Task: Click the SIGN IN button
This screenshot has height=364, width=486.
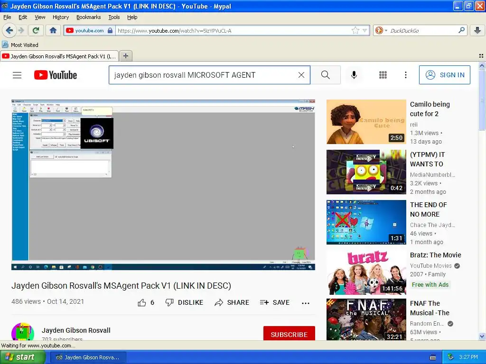Action: point(444,75)
